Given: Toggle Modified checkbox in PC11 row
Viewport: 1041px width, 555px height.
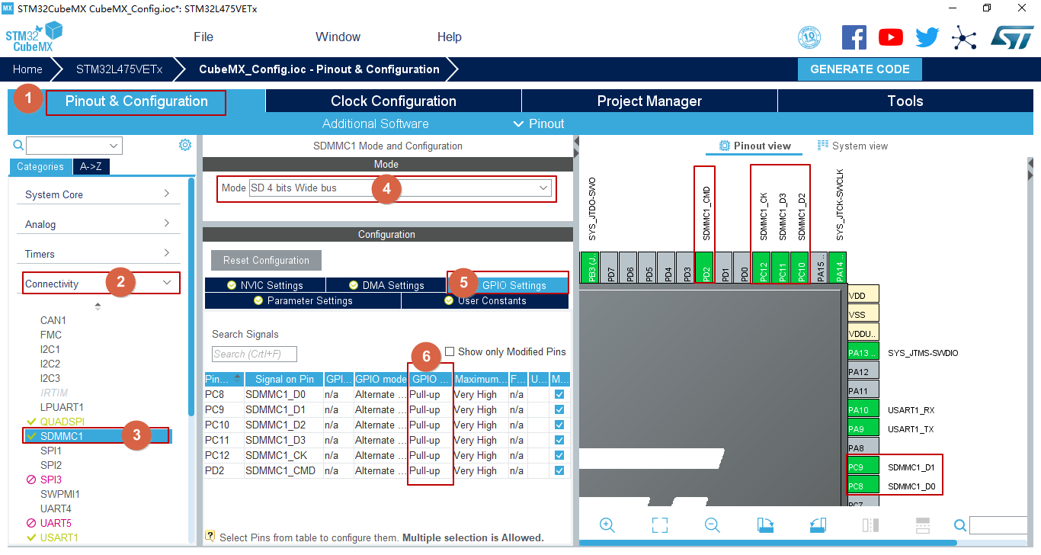Looking at the screenshot, I should point(559,440).
